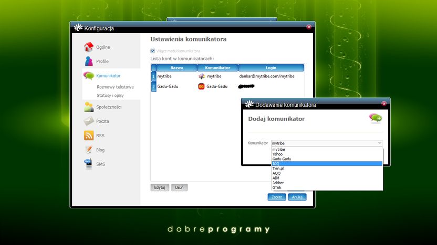This screenshot has width=437, height=245.
Task: Open the Blog pencil icon
Action: 89,150
